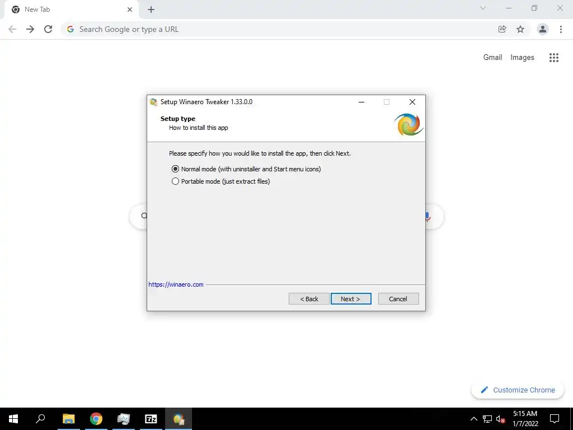This screenshot has width=573, height=430.
Task: Open the network status tray icon
Action: pos(487,419)
